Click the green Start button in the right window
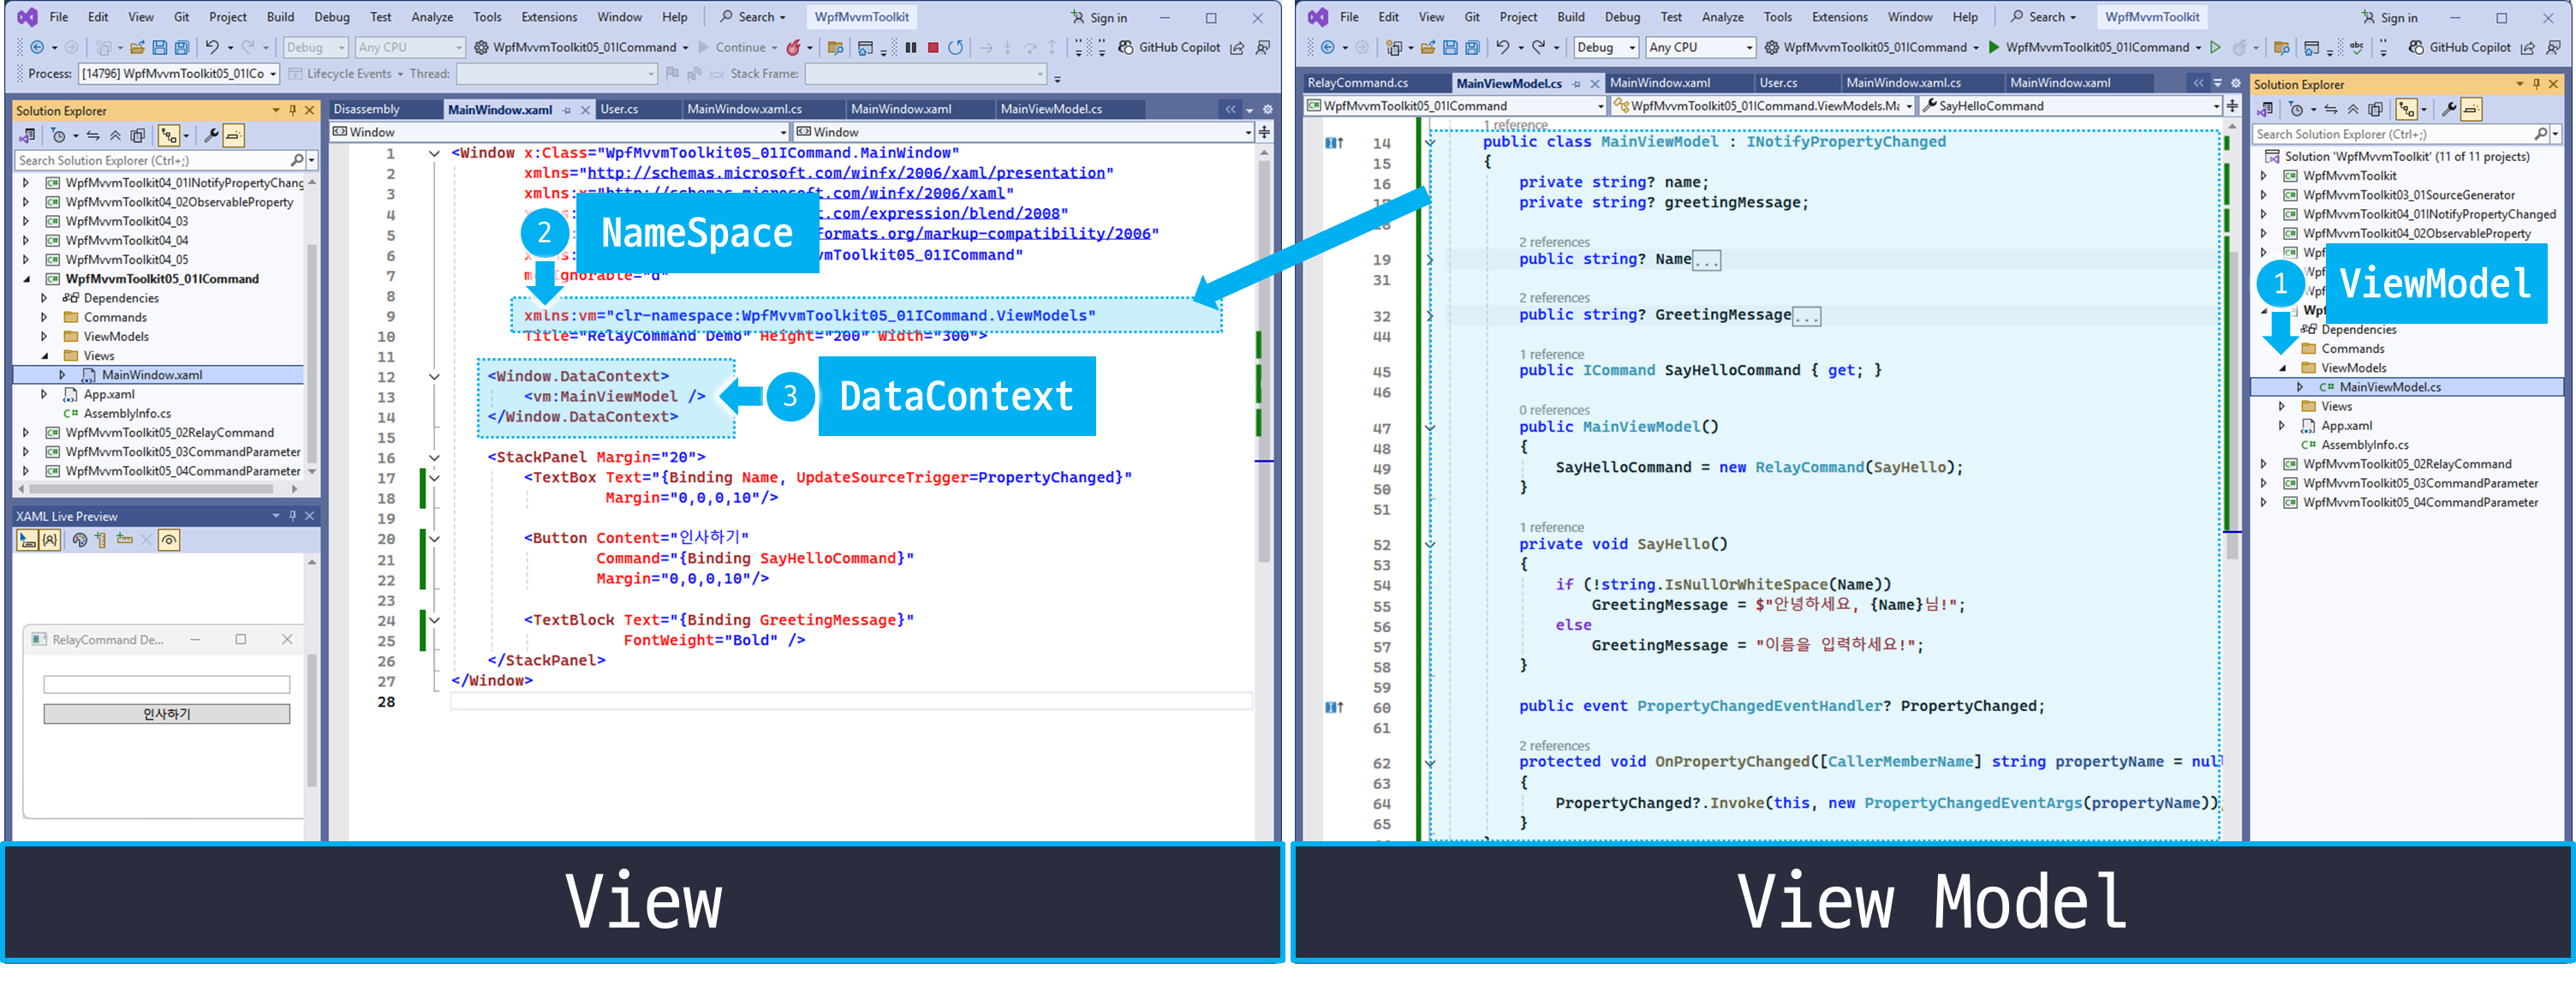The height and width of the screenshot is (998, 2576). pos(1993,47)
